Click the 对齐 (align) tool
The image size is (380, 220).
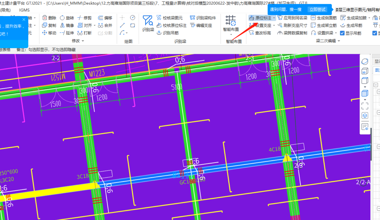(85, 25)
